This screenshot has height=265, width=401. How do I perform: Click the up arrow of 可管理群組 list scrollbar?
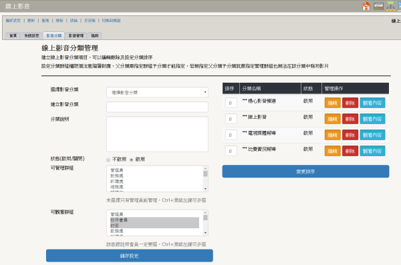coord(205,168)
